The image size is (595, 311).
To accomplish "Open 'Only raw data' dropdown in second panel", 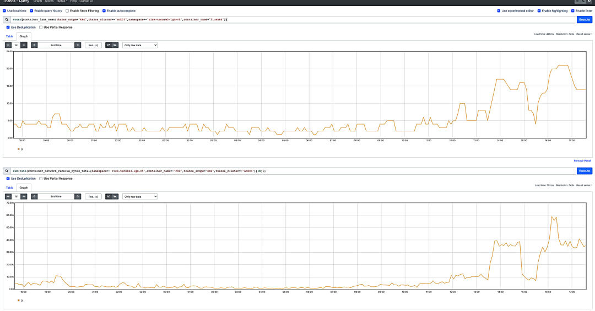I will 139,196.
